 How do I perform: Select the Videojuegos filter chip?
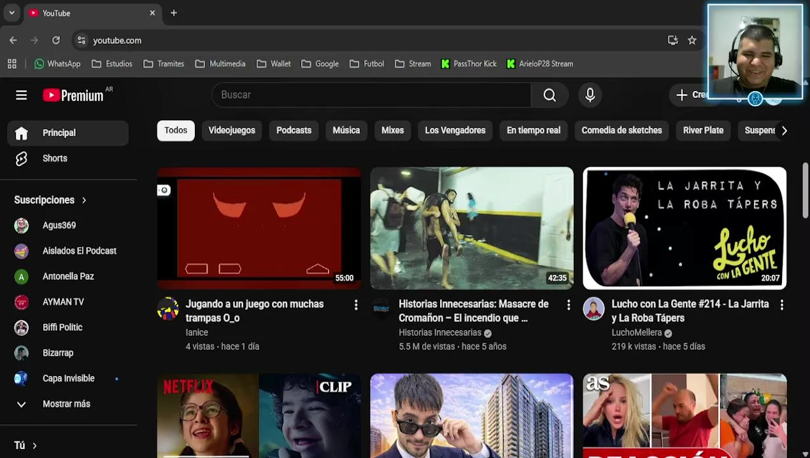(x=232, y=130)
